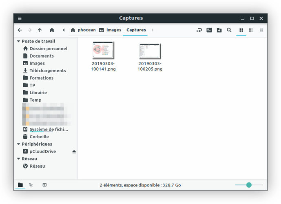Select 20190303-100141.png thumbnail

(x=103, y=50)
